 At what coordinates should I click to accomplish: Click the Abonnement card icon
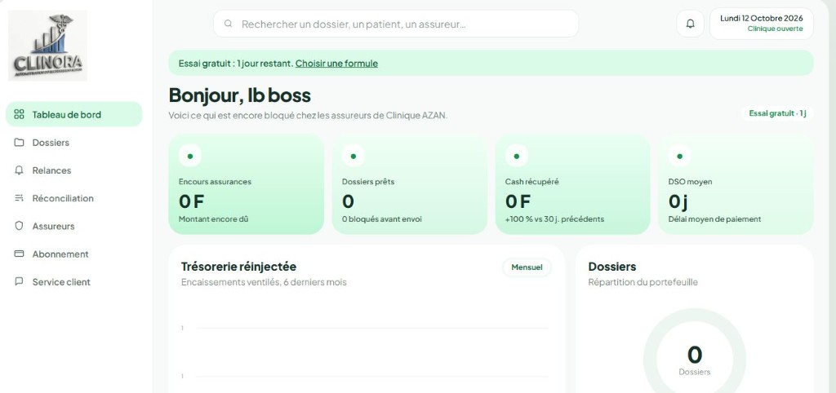tap(20, 254)
